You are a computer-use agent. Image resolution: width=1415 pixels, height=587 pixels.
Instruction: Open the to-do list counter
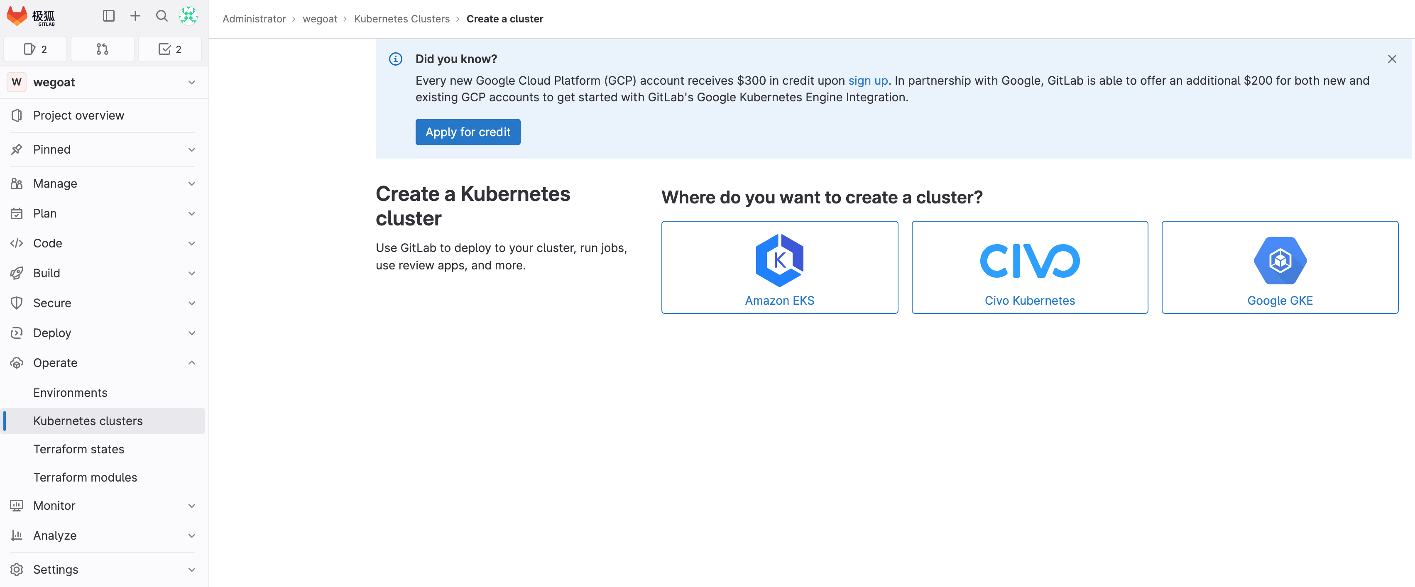169,49
